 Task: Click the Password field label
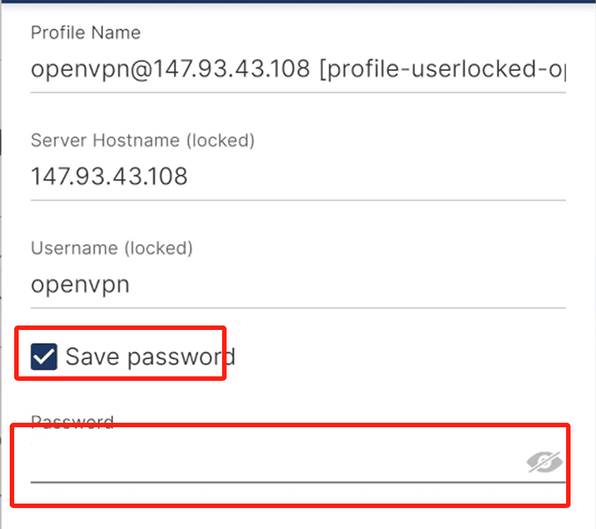72,422
